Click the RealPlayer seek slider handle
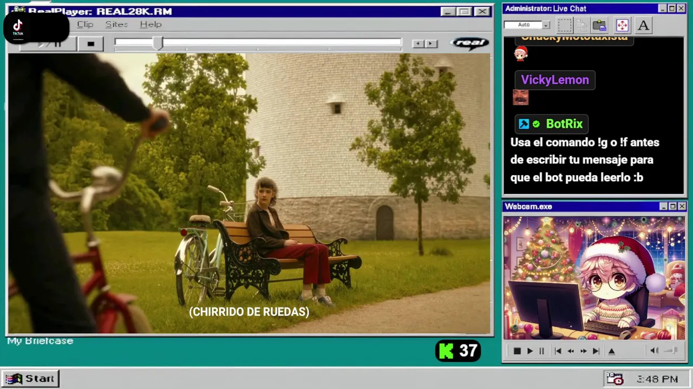Image resolution: width=693 pixels, height=389 pixels. click(x=158, y=43)
